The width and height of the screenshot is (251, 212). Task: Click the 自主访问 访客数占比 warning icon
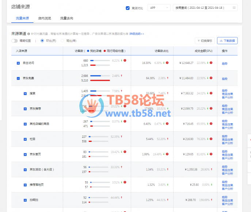[x=167, y=63]
